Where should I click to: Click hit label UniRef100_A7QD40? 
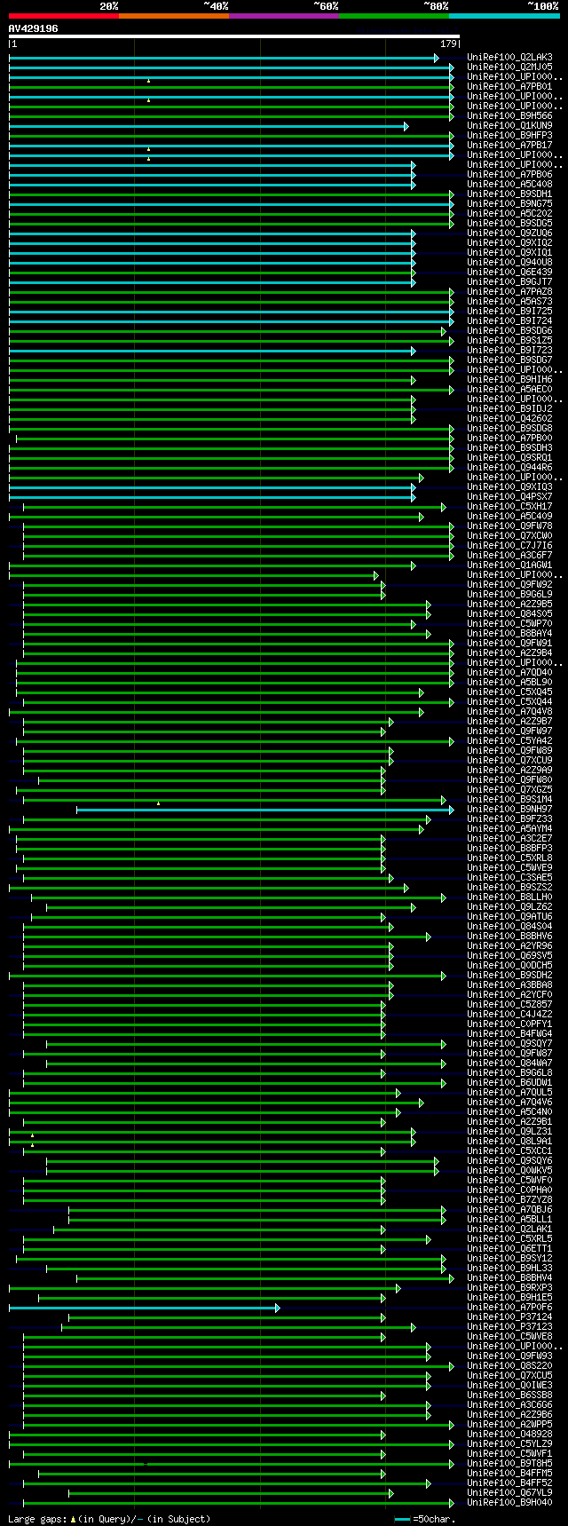pos(509,673)
